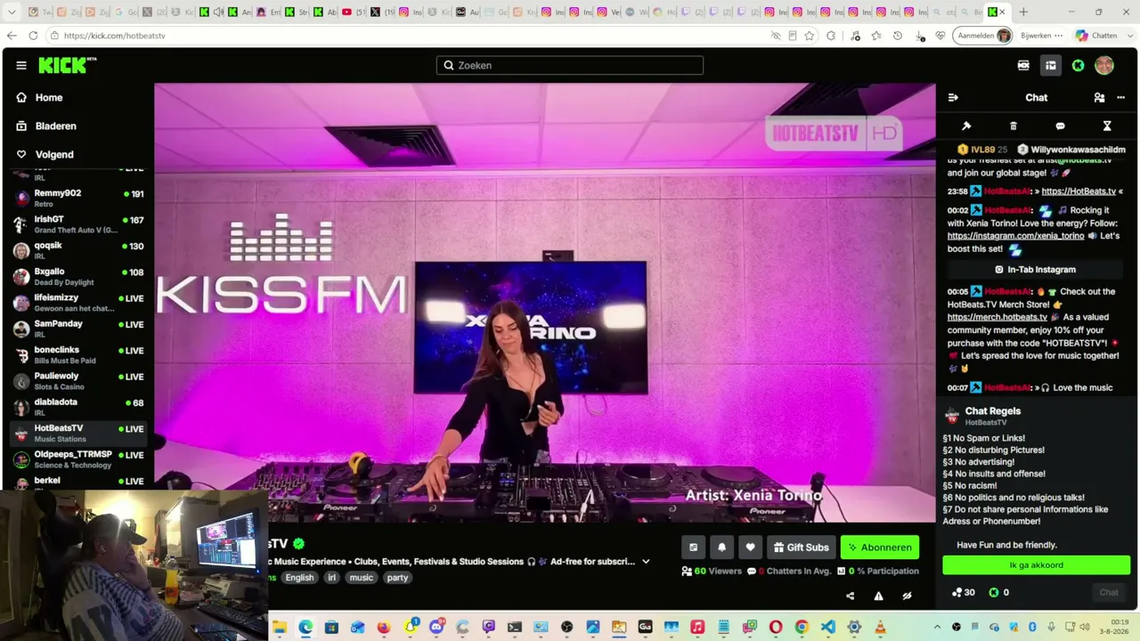
Task: Open the merch.hotbeats.tv link in chat
Action: pyautogui.click(x=997, y=317)
